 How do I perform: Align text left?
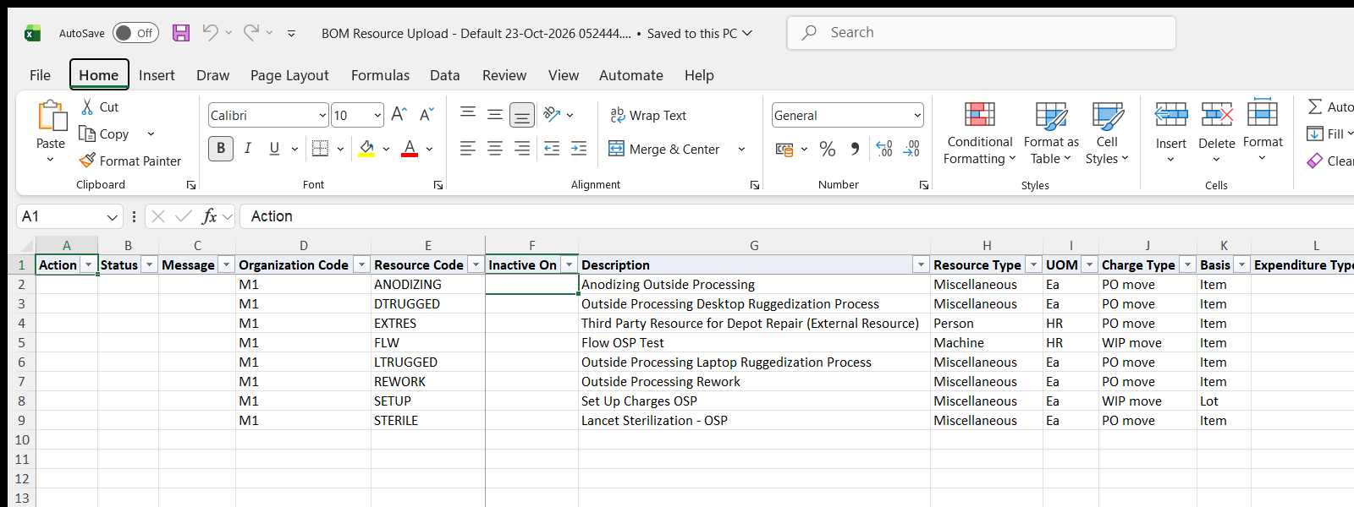[x=468, y=149]
